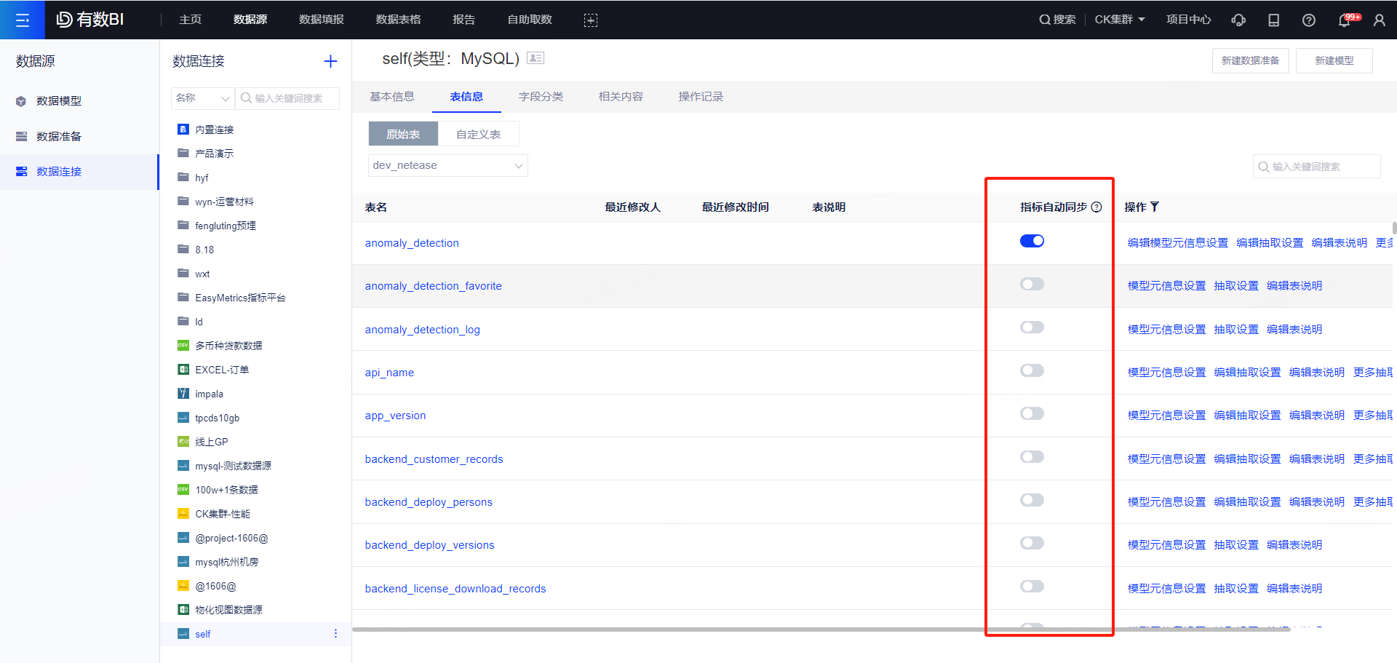The height and width of the screenshot is (663, 1397).
Task: Switch to the 字段分类 tab
Action: [541, 97]
